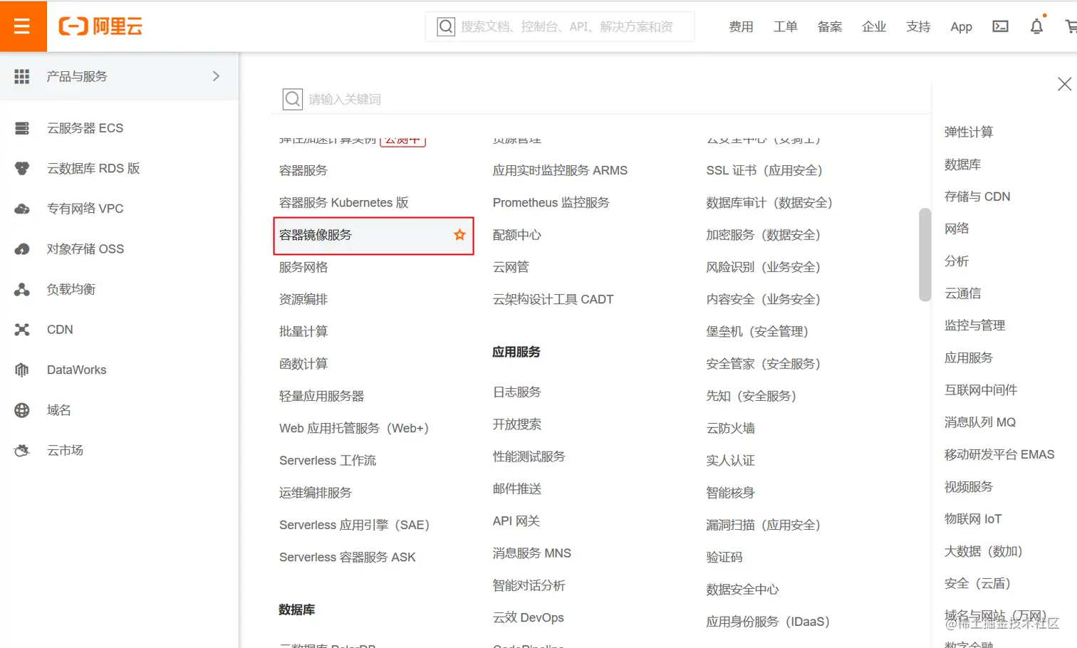Open 应用实时监控服务 ARMS link

tap(560, 170)
